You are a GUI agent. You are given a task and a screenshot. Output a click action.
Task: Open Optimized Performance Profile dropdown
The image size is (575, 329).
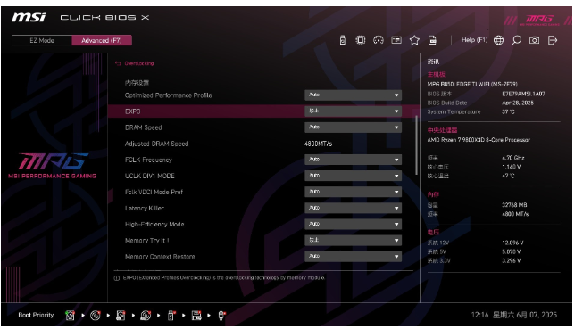coord(353,95)
